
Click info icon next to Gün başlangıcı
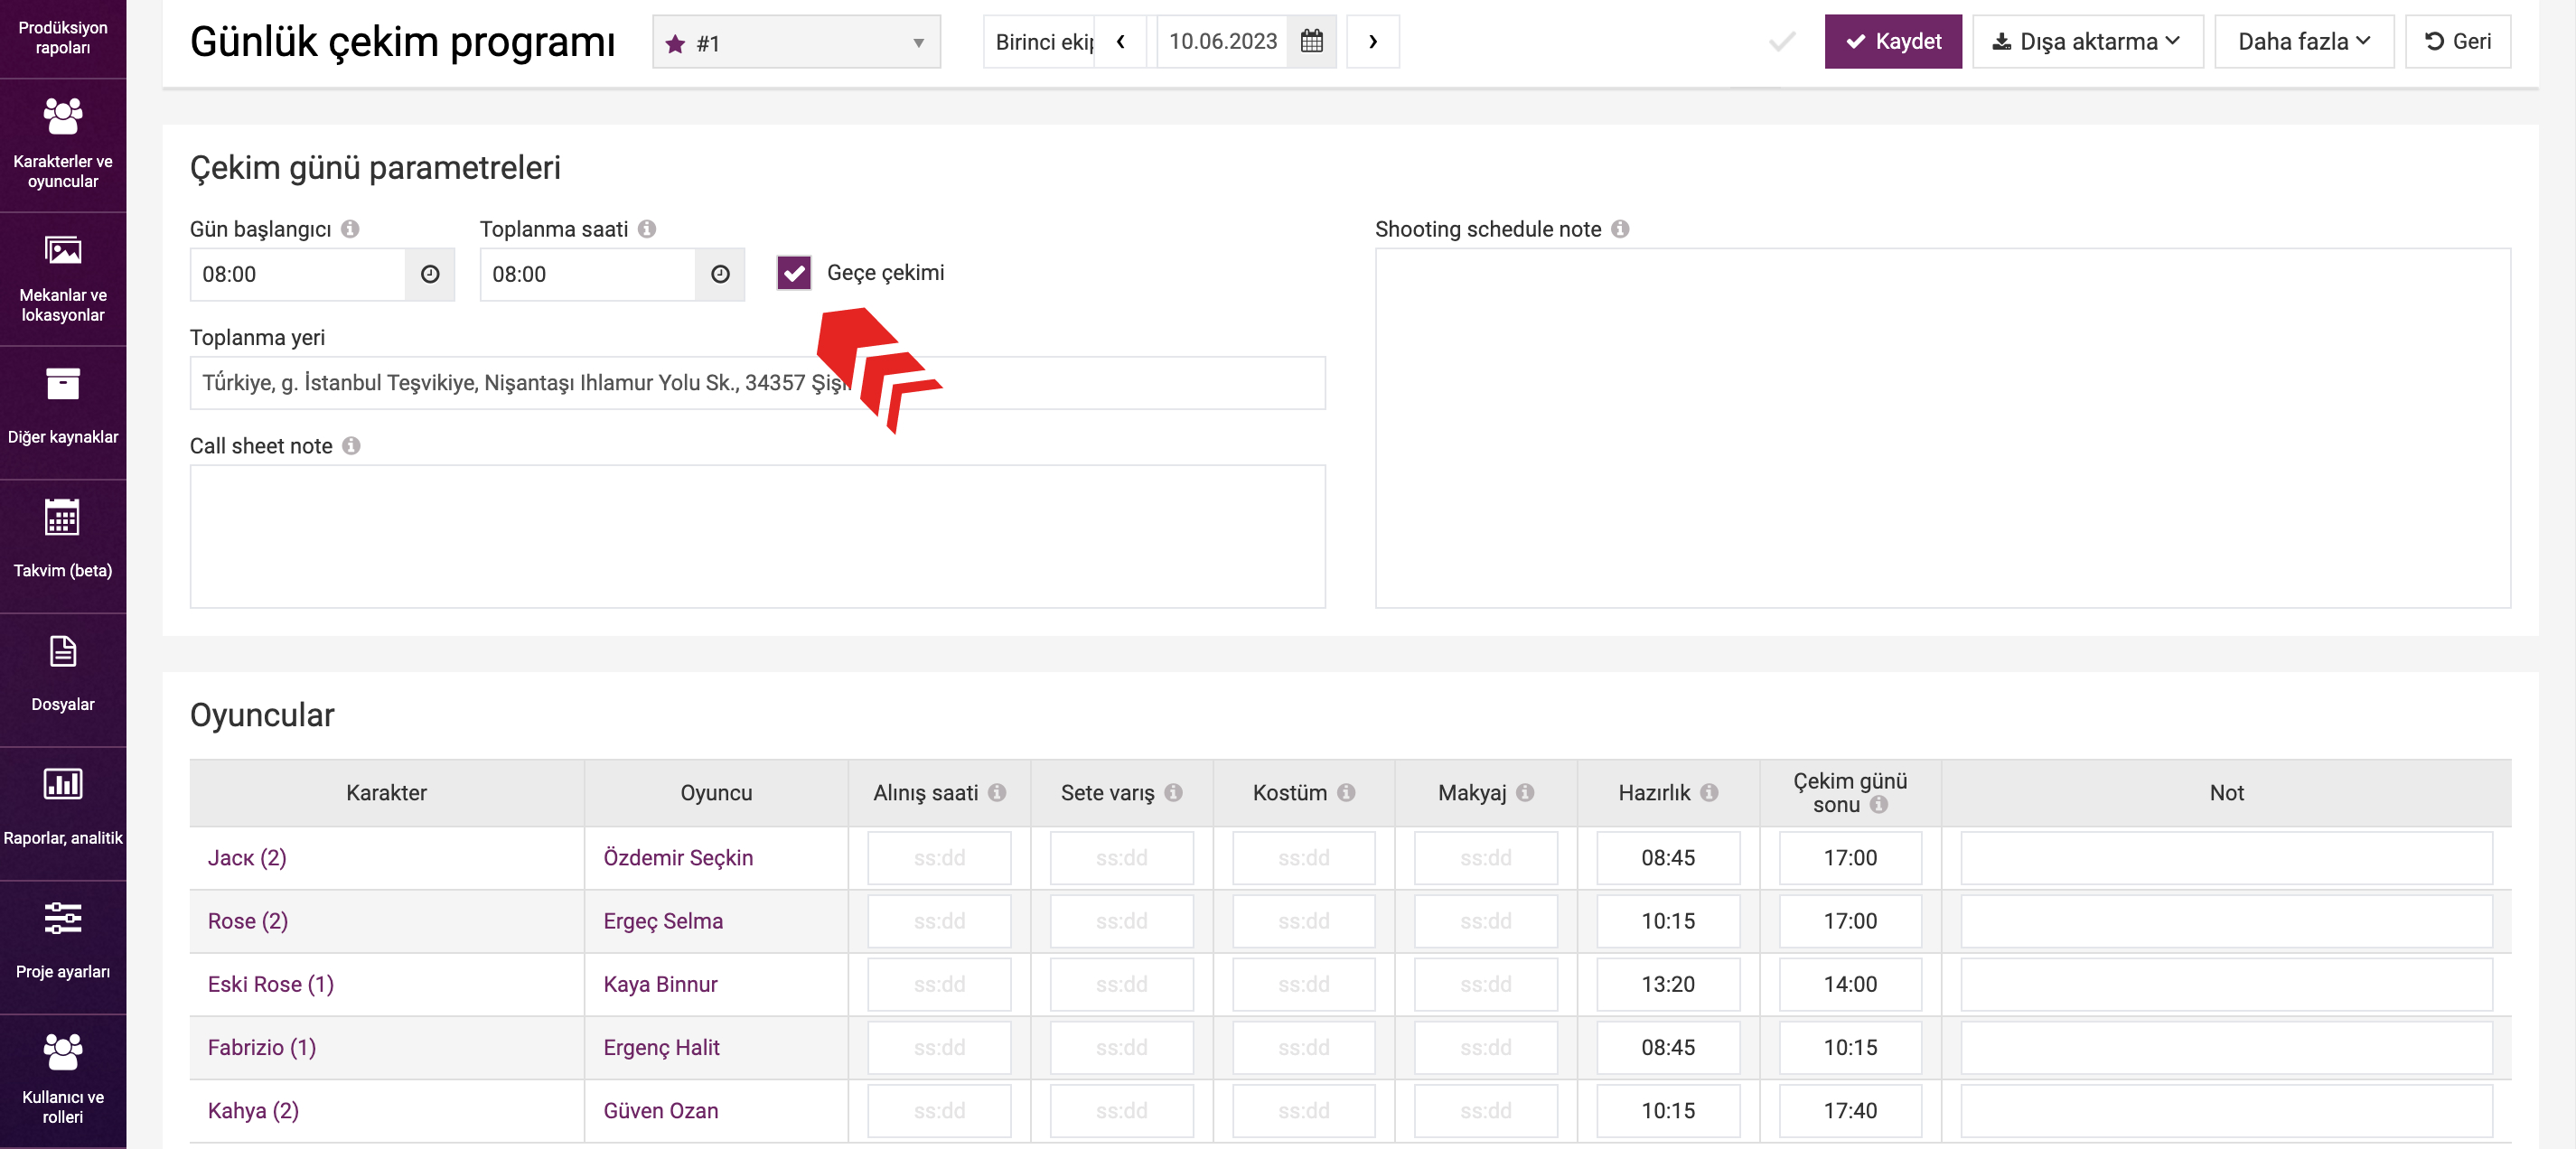coord(350,229)
